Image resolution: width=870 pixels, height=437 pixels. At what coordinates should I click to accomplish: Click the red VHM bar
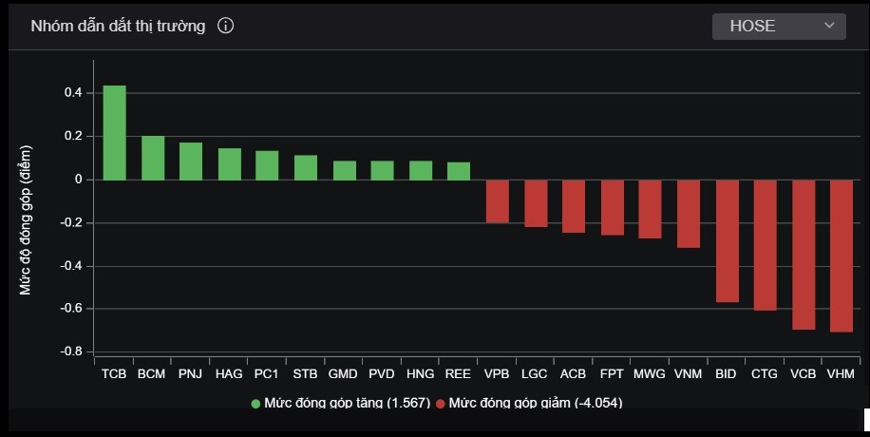(x=842, y=256)
